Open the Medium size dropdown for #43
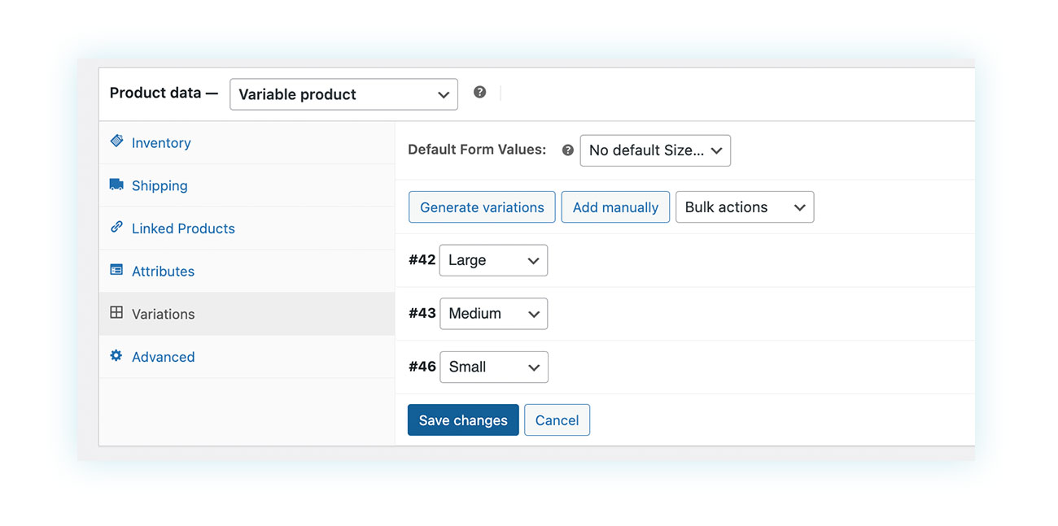This screenshot has height=526, width=1058. coord(493,314)
